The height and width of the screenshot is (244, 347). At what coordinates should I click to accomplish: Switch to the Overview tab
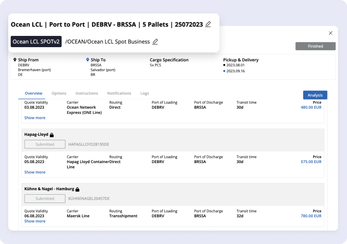click(x=33, y=93)
